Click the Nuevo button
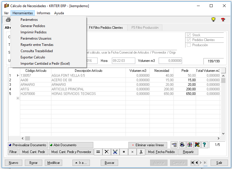This screenshot has width=232, height=169. (13, 163)
